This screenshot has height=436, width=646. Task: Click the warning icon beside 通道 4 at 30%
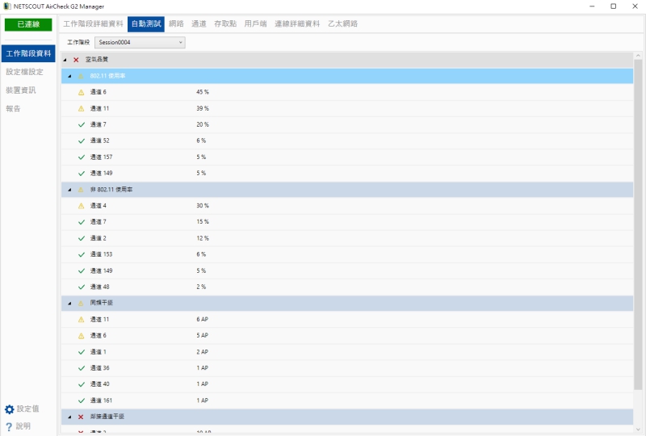click(x=81, y=206)
